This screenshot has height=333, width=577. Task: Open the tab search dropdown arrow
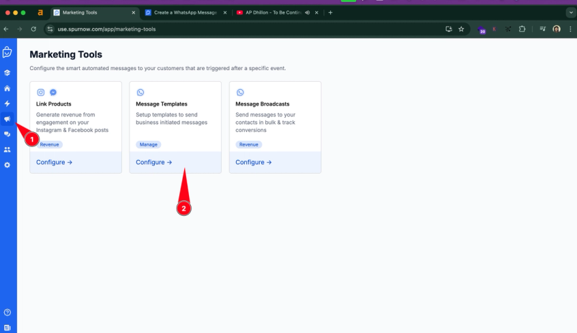click(x=571, y=12)
